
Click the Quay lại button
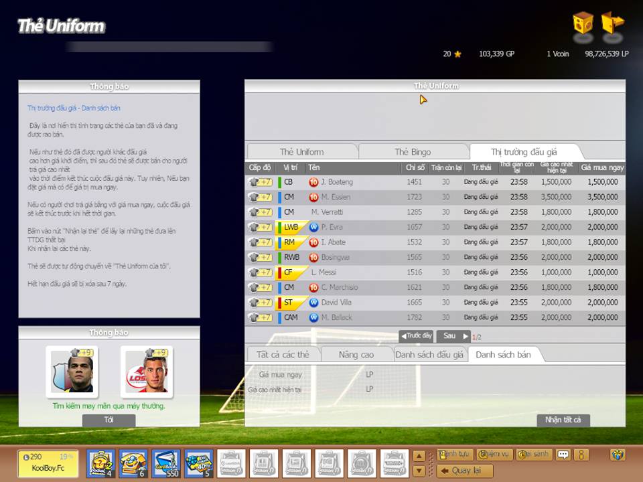click(x=465, y=471)
